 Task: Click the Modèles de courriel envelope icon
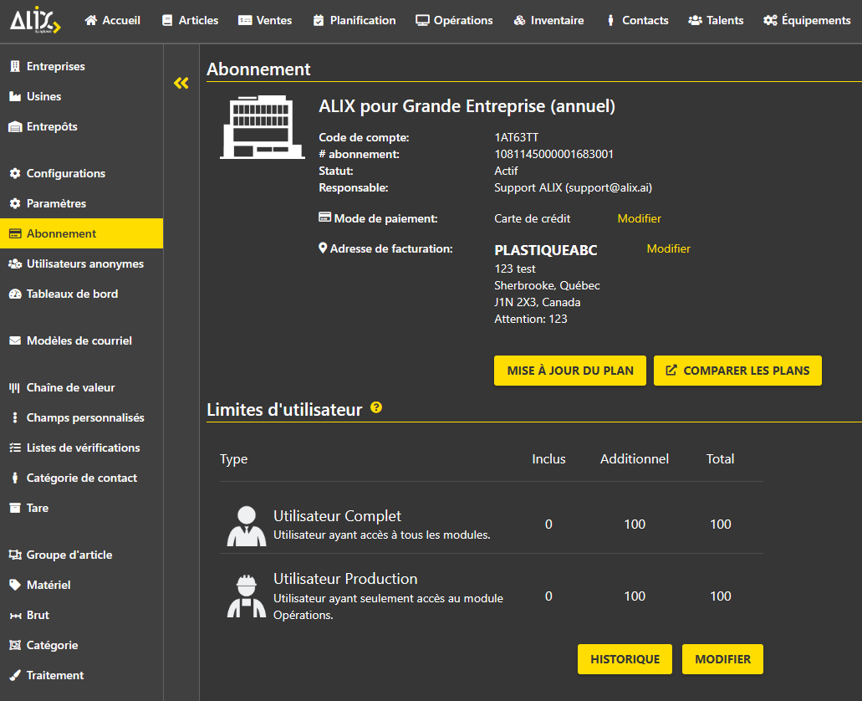click(x=15, y=340)
